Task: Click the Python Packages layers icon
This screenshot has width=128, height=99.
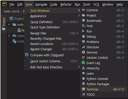Action: (x=83, y=84)
